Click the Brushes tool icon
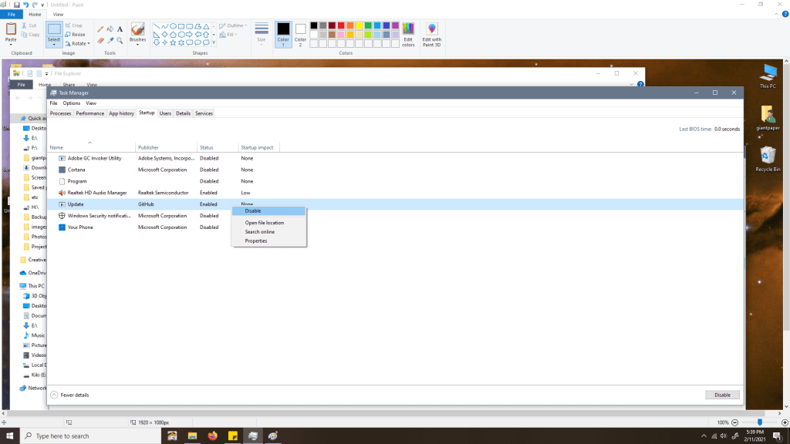Image resolution: width=790 pixels, height=444 pixels. [x=137, y=29]
